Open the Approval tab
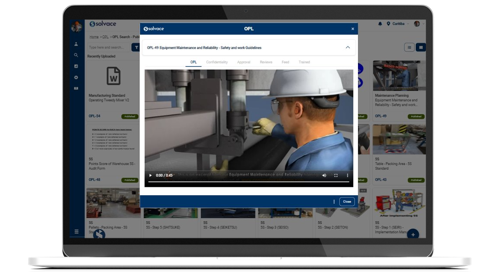The height and width of the screenshot is (272, 485). pos(244,62)
